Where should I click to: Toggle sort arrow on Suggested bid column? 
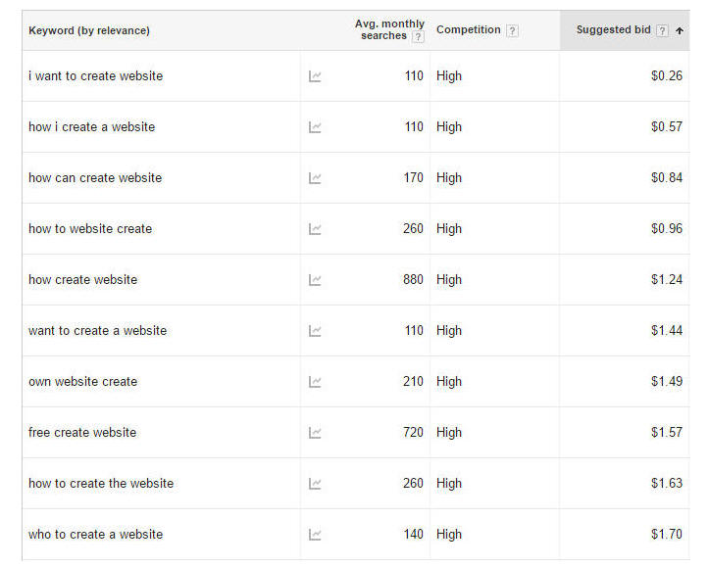tap(680, 30)
